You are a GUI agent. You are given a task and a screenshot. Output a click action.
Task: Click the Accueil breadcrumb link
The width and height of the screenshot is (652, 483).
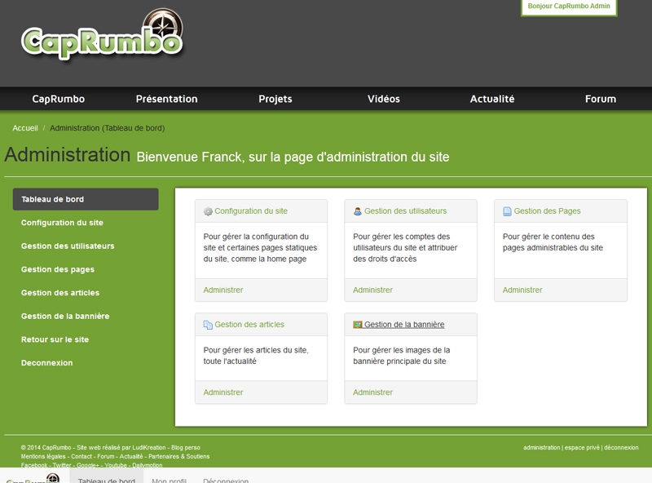(25, 128)
